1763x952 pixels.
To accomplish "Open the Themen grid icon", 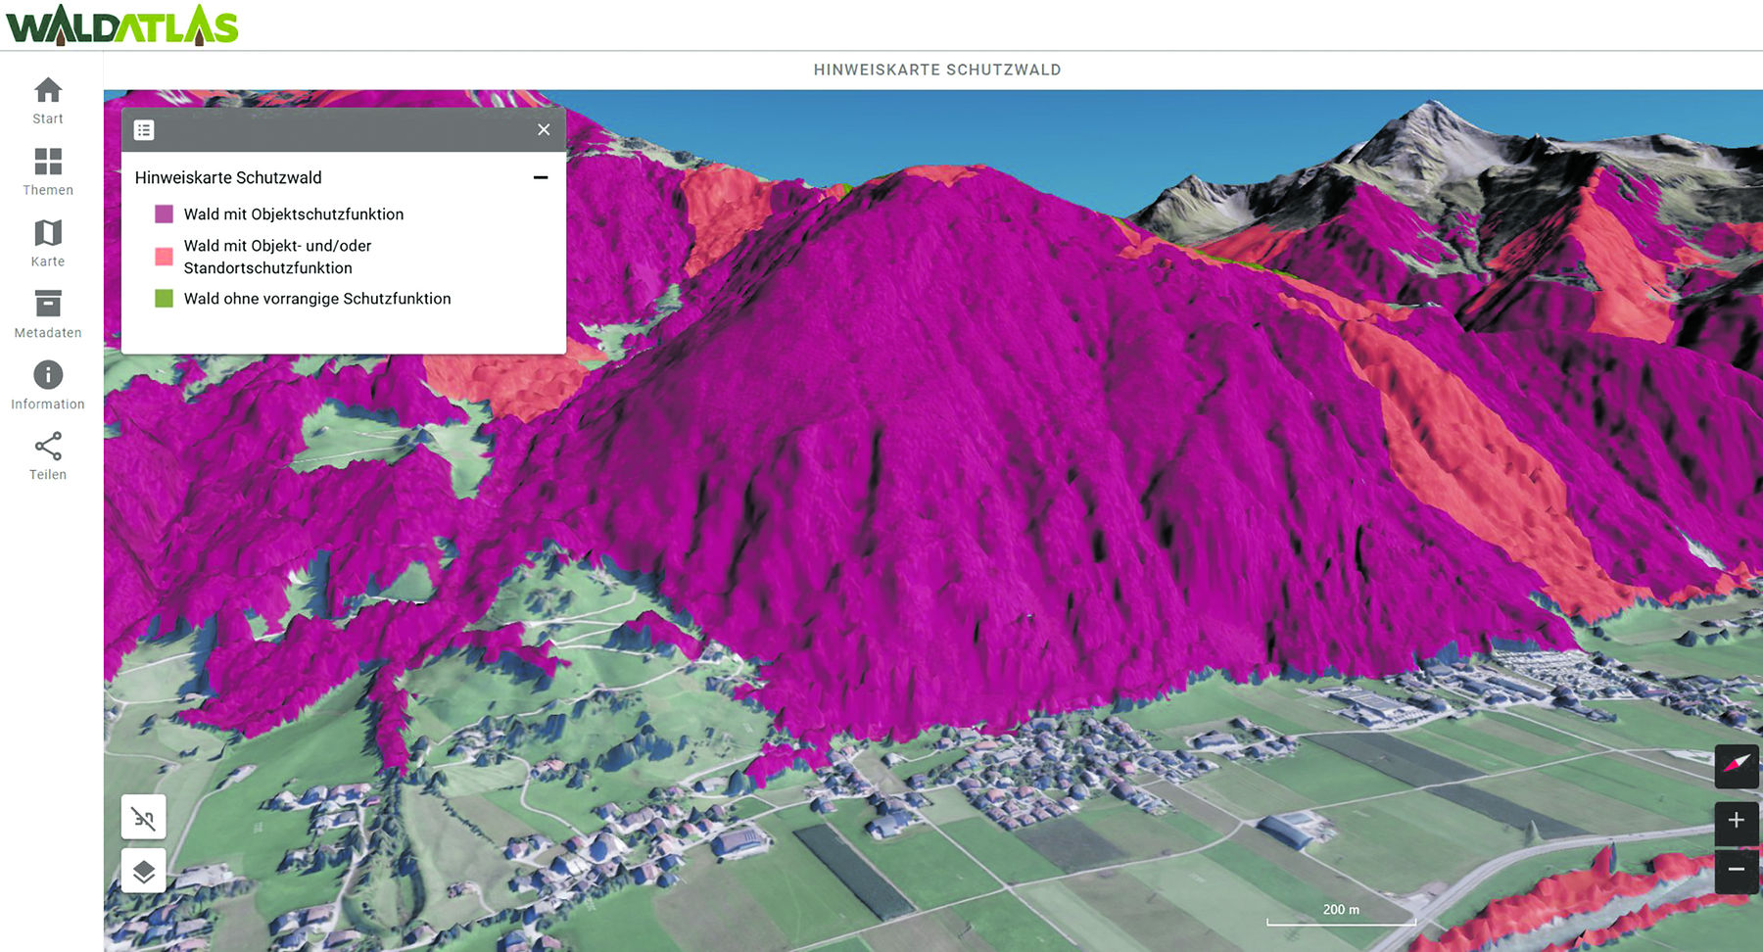I will [x=48, y=162].
